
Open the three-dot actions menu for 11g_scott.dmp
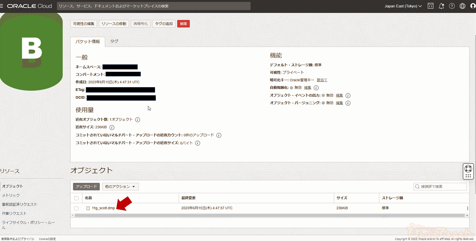[467, 208]
